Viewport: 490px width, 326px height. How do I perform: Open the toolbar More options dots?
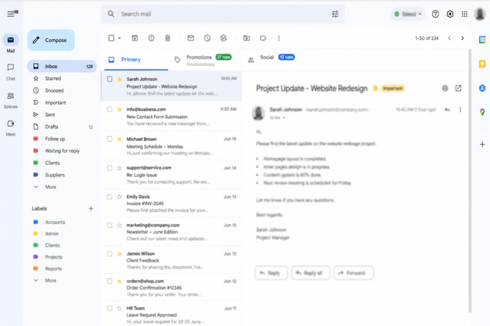(x=279, y=38)
